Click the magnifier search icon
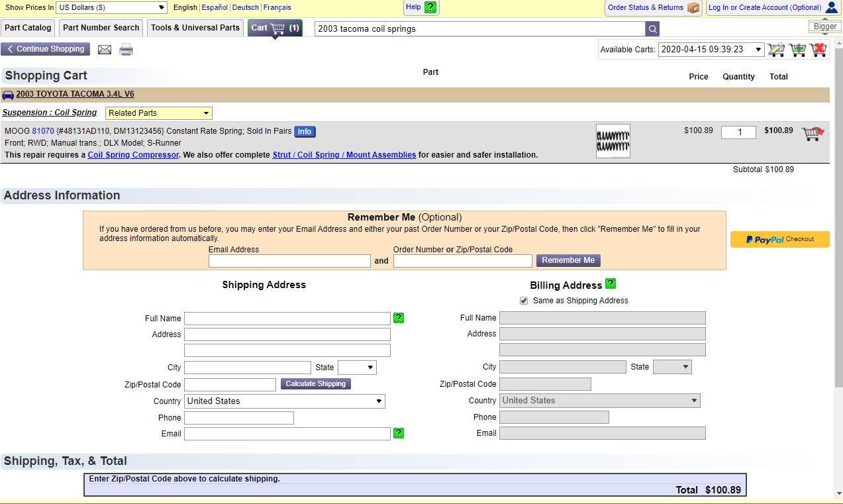Screen dimensions: 843x504 [x=653, y=29]
